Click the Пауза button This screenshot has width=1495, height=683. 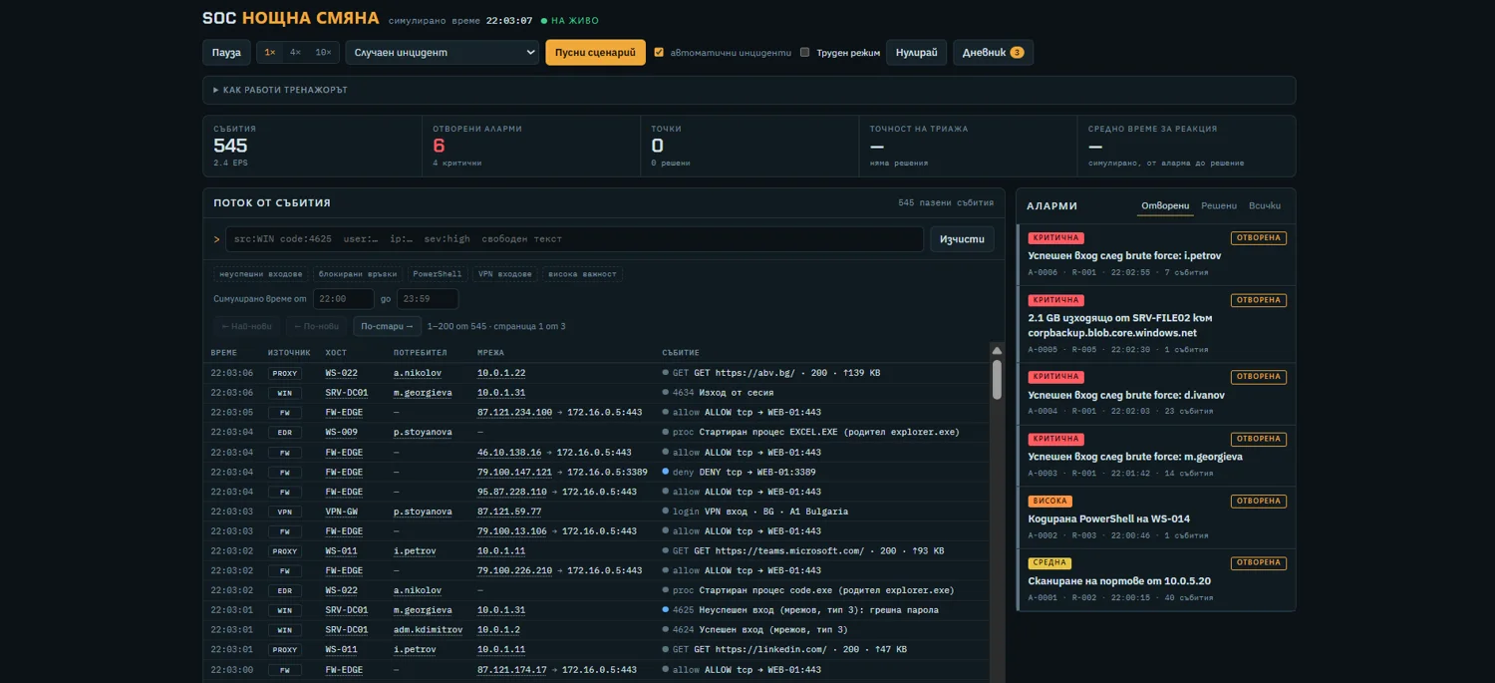226,53
